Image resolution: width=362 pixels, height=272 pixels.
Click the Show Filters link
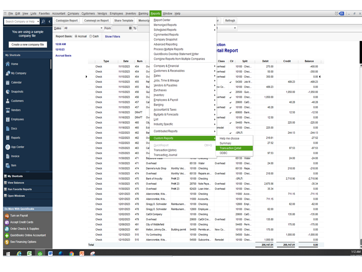[x=112, y=37]
